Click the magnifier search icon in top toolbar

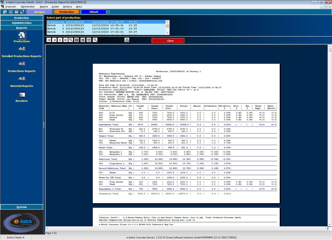click(x=5, y=12)
